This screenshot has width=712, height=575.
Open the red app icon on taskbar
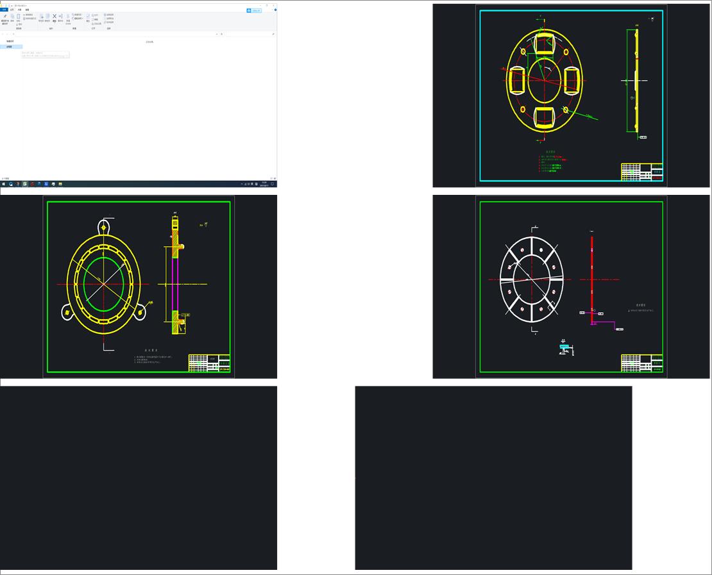coord(32,184)
